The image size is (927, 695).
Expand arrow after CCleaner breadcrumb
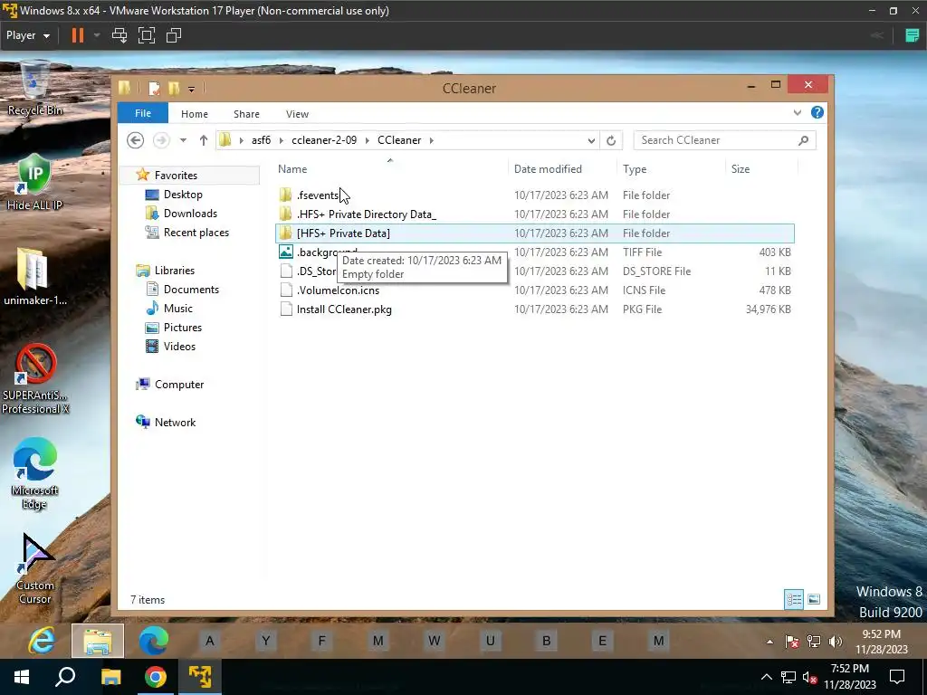(x=432, y=140)
